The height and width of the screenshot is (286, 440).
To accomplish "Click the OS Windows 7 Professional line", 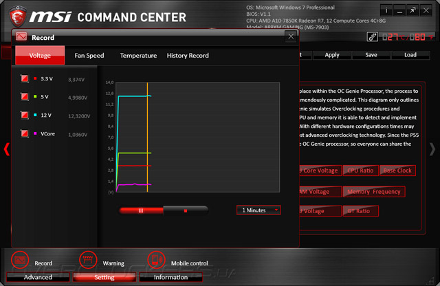I will 290,8.
